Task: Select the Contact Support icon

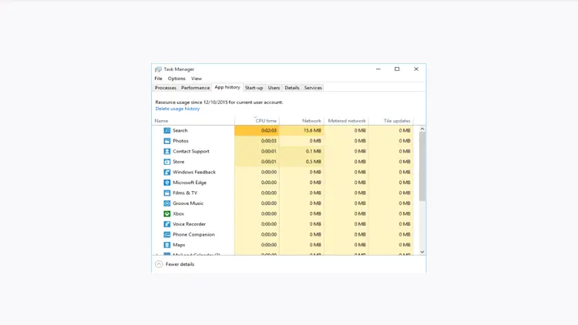Action: (x=166, y=152)
